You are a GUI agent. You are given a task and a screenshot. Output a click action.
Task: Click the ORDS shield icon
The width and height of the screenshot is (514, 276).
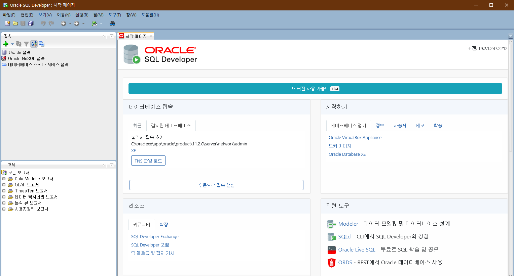(332, 263)
